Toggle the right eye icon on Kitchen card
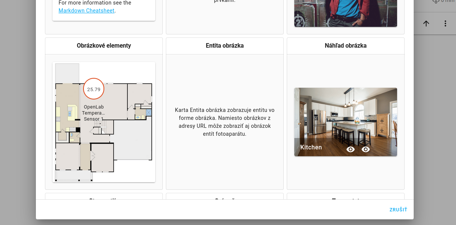This screenshot has width=456, height=225. pos(366,149)
